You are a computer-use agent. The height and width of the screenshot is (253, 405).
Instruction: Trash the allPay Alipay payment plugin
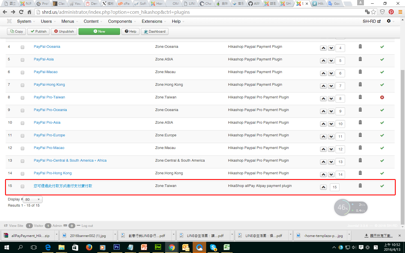pyautogui.click(x=360, y=186)
